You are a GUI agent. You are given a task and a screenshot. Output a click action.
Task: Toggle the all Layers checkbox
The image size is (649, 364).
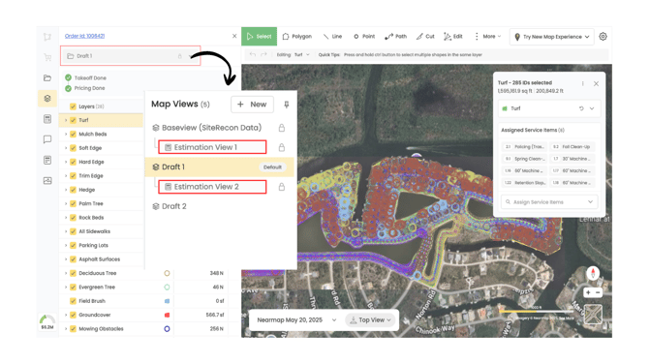pos(73,106)
